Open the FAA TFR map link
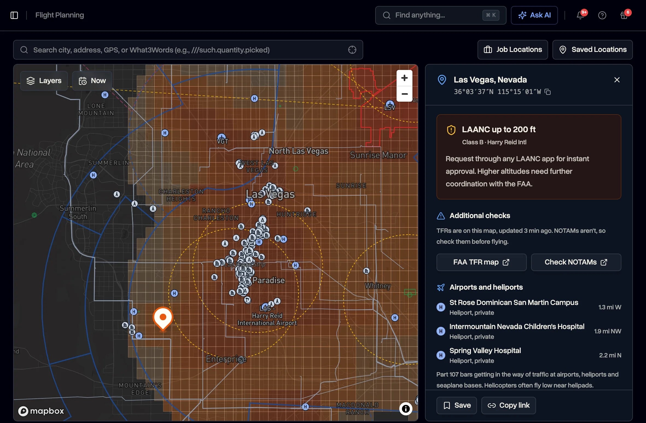This screenshot has width=646, height=423. pyautogui.click(x=481, y=262)
